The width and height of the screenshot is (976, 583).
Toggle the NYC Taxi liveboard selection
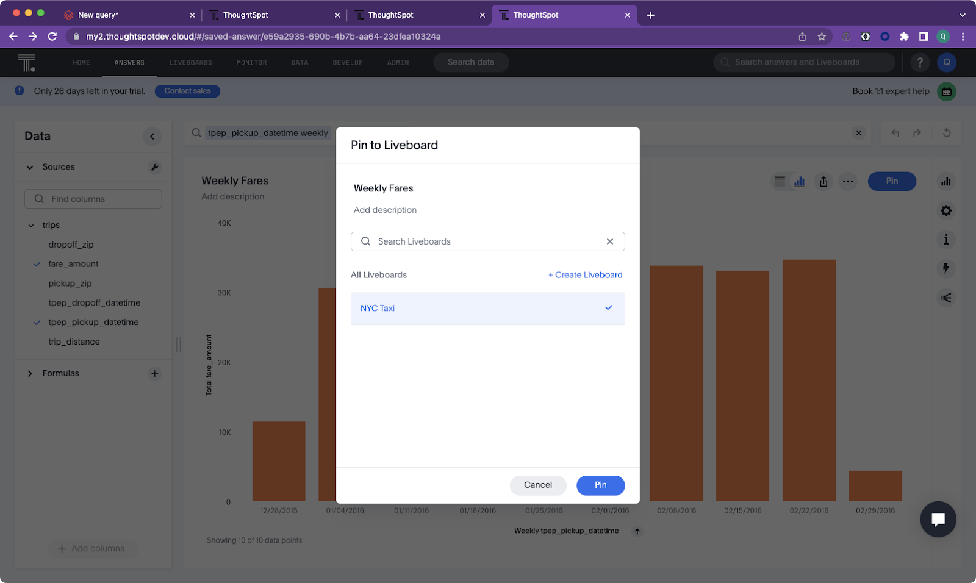[x=487, y=309]
